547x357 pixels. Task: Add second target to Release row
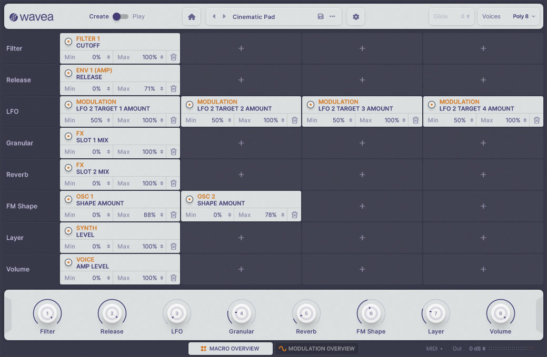(x=241, y=80)
